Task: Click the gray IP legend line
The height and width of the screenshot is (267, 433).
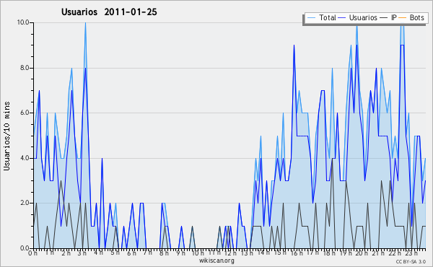Action: point(384,18)
